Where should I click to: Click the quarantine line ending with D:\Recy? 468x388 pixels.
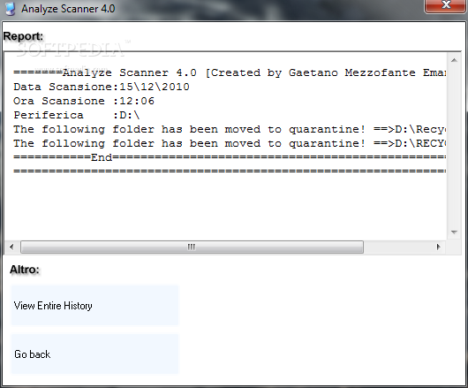[x=230, y=129]
